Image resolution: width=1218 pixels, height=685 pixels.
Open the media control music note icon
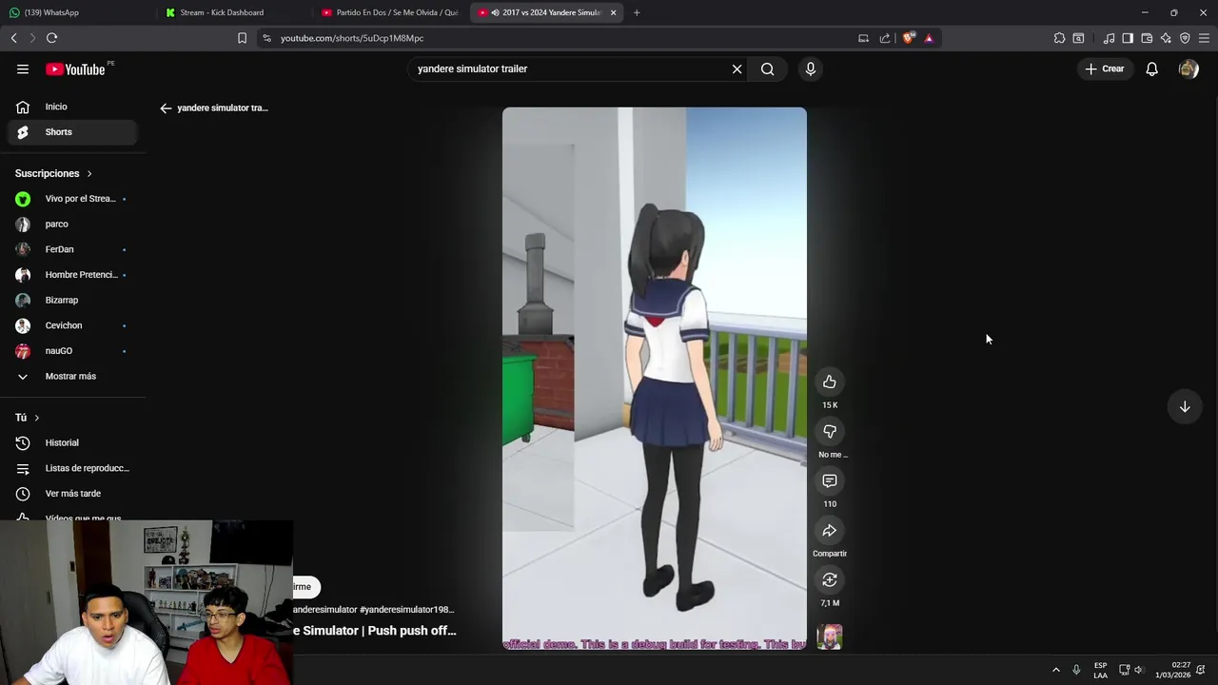click(x=1109, y=38)
